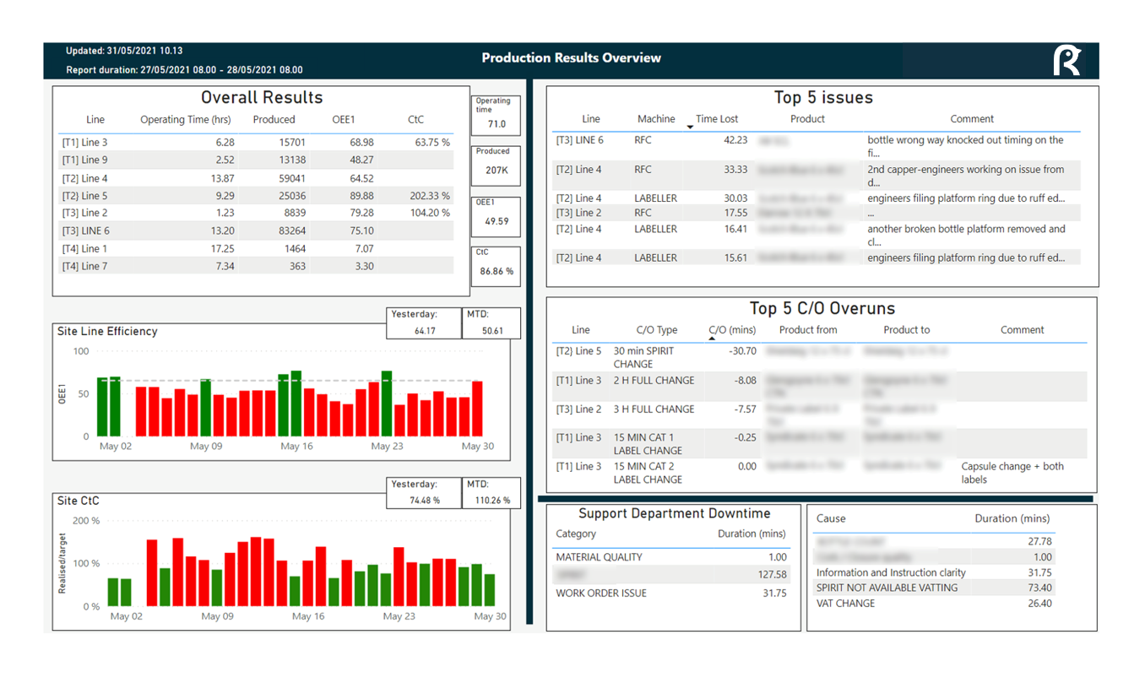Click the Produced card showing 207K
This screenshot has height=683, width=1145.
tap(496, 165)
